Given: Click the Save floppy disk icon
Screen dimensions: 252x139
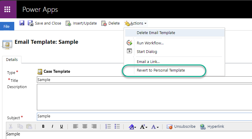Looking at the screenshot, I should (x=22, y=23).
